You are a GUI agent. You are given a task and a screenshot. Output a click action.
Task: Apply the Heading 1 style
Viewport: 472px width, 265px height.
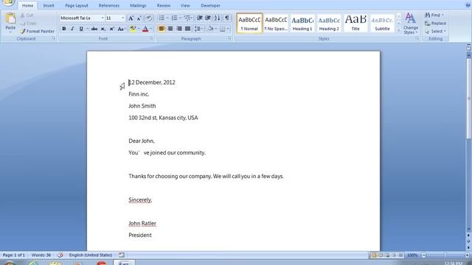(302, 23)
